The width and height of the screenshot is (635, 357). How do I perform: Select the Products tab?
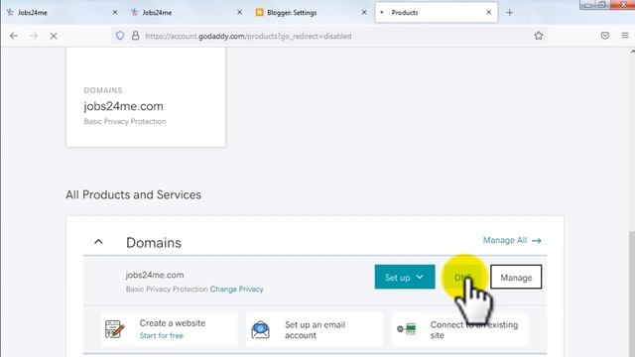437,13
